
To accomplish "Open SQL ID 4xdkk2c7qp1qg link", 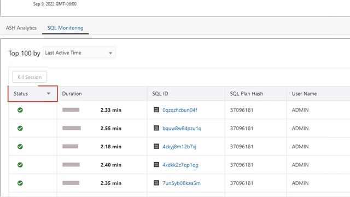I will [x=180, y=165].
